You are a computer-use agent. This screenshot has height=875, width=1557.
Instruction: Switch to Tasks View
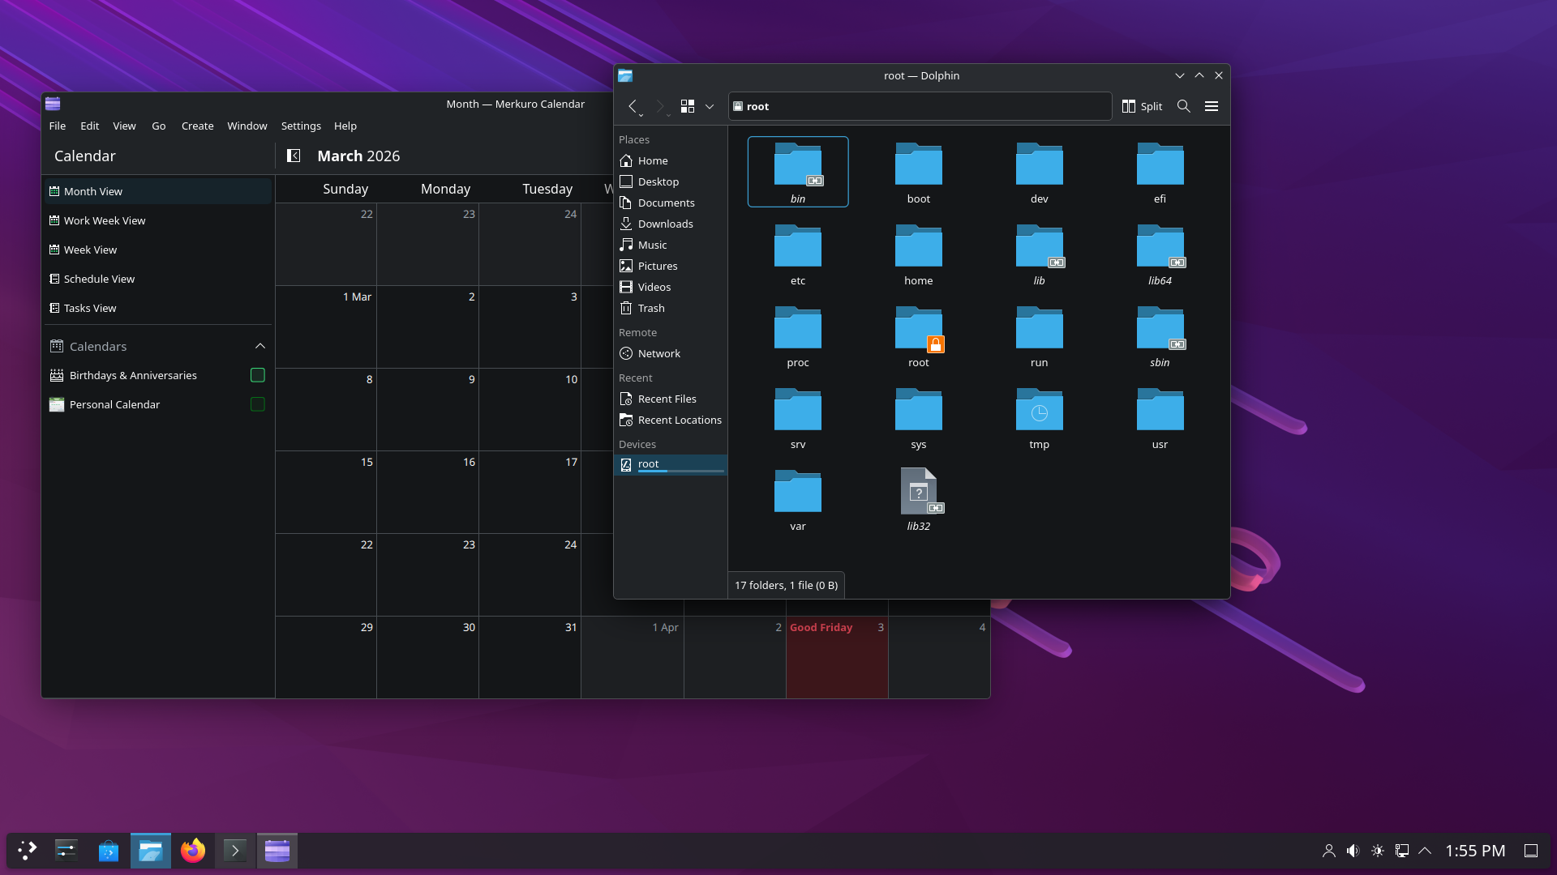tap(158, 308)
